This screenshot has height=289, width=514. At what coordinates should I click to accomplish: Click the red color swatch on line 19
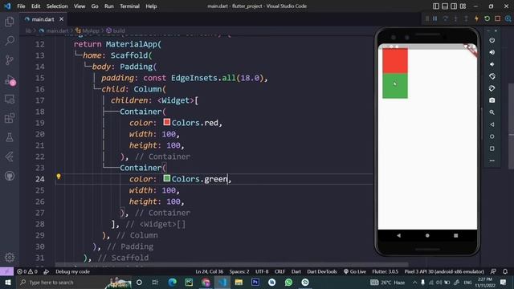[167, 122]
